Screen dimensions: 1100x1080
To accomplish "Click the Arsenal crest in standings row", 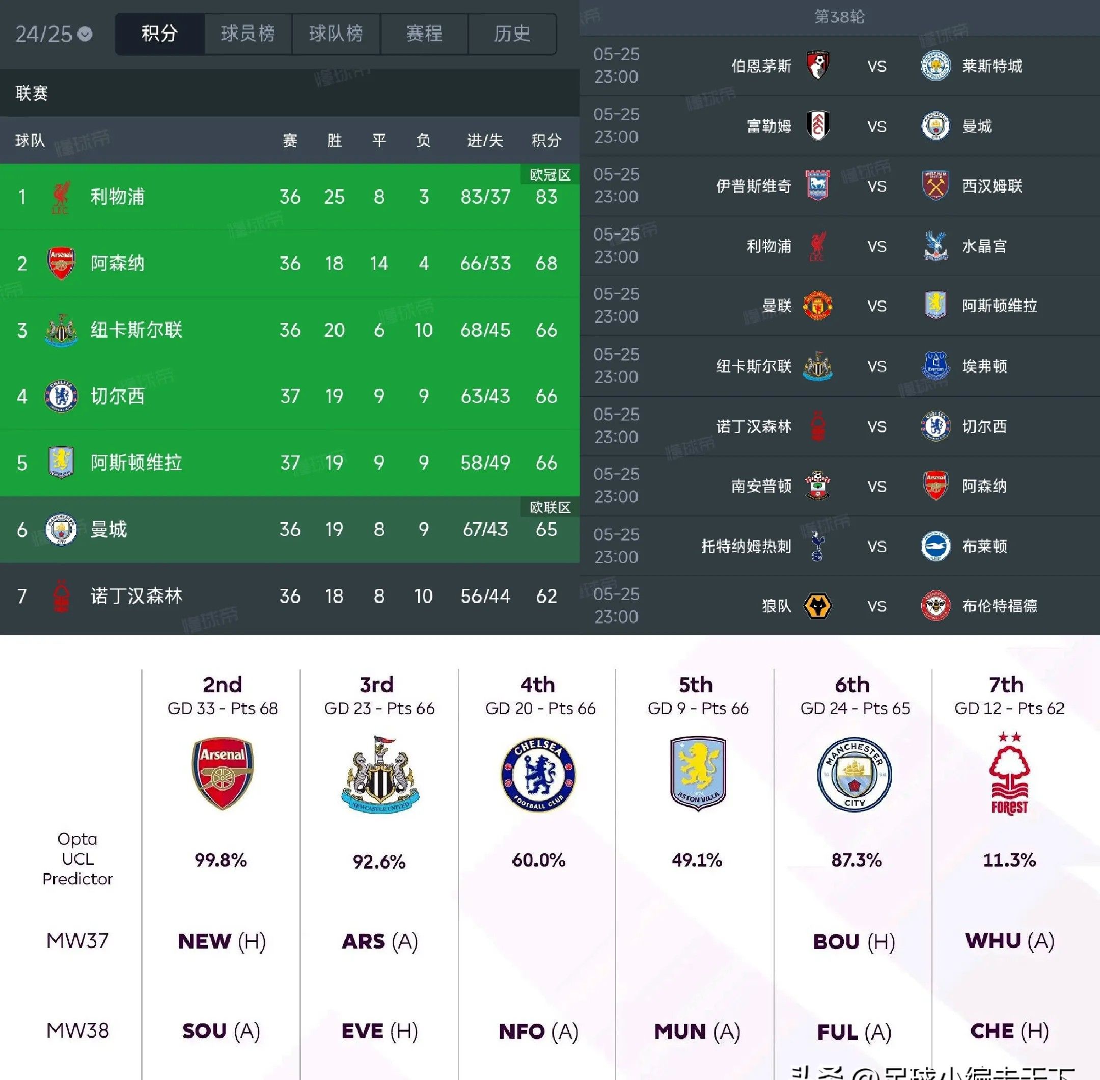I will click(x=61, y=263).
